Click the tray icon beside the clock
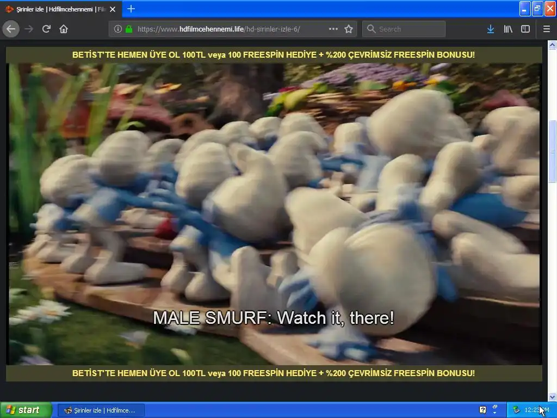This screenshot has width=557, height=418. [516, 410]
